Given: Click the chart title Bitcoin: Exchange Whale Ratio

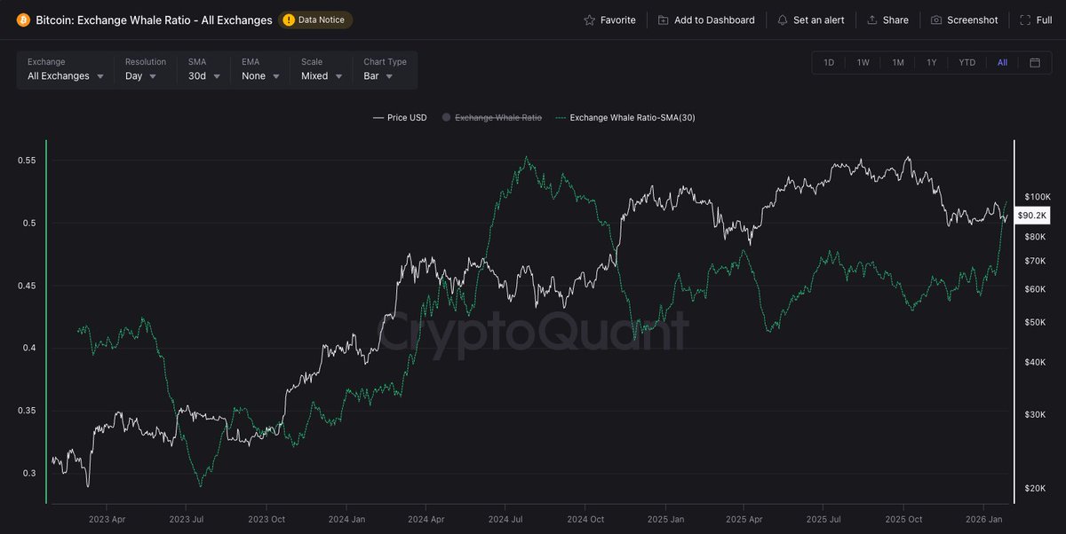Looking at the screenshot, I should 154,20.
